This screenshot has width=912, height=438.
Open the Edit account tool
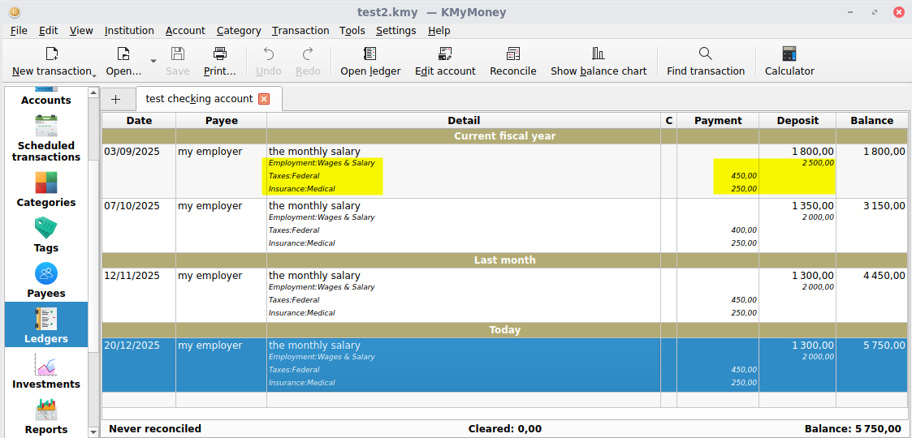tap(445, 54)
